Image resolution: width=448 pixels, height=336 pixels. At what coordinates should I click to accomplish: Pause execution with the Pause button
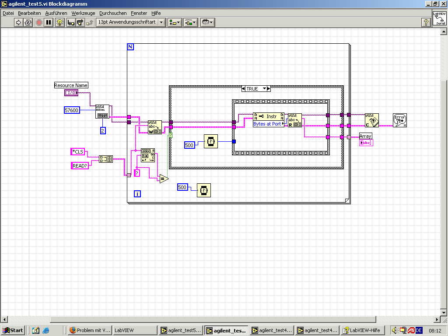pyautogui.click(x=49, y=22)
